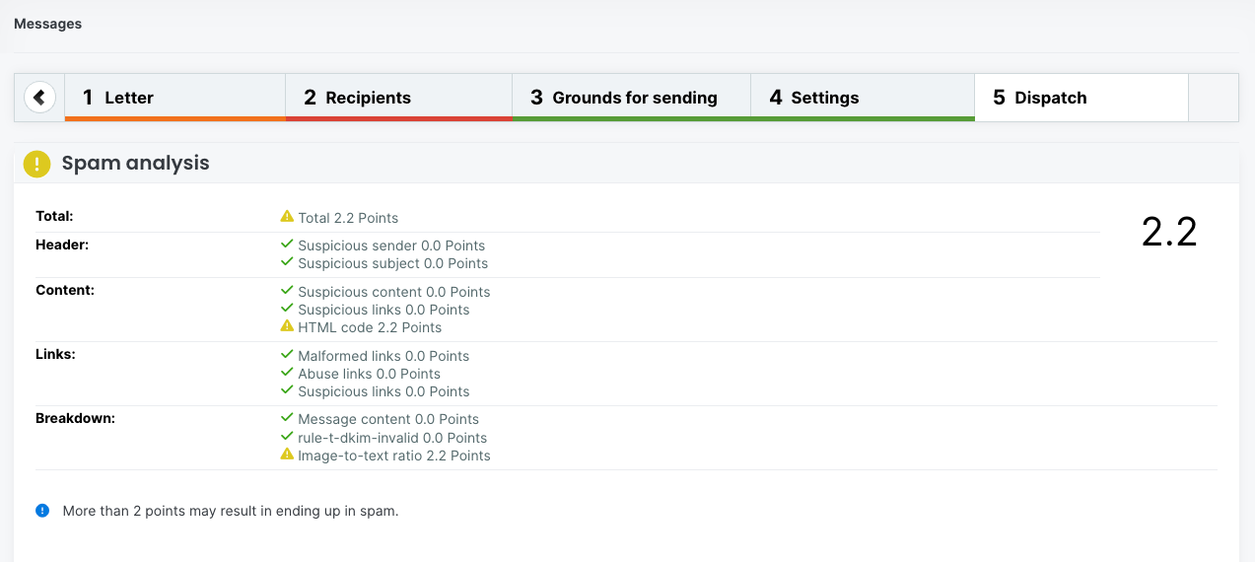Viewport: 1255px width, 562px height.
Task: Click the back arrow step button
Action: tap(39, 98)
